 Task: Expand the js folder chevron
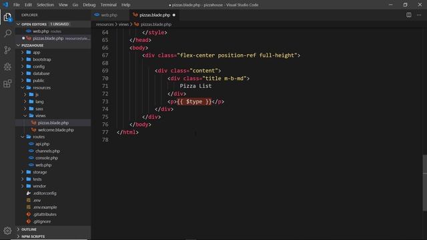(25, 95)
